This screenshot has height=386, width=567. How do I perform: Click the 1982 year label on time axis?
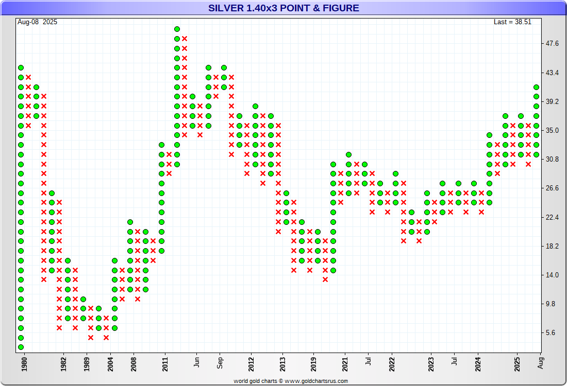pyautogui.click(x=63, y=364)
